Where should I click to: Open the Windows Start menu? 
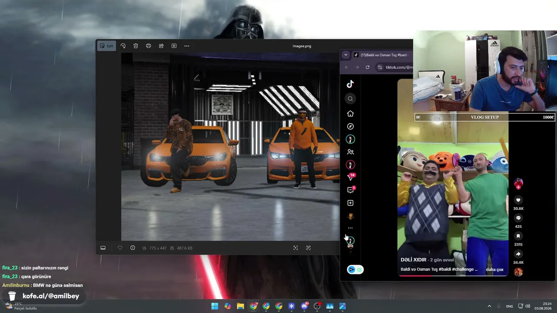[x=215, y=306]
